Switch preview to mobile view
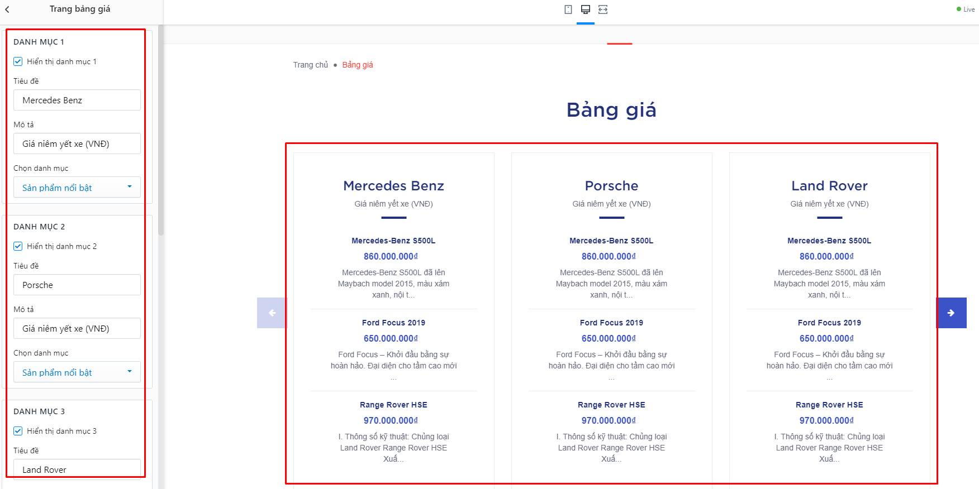Screen dimensions: 979x489 click(568, 9)
